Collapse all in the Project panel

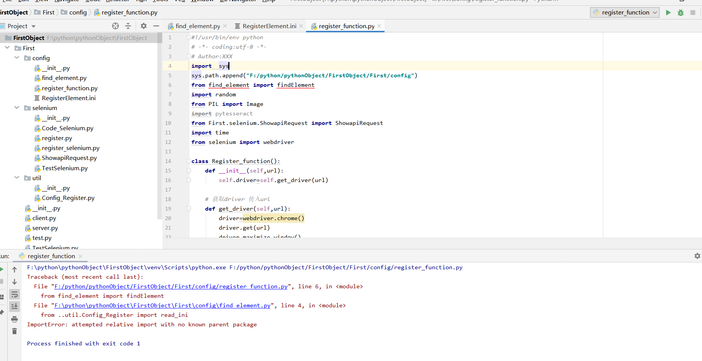tap(128, 26)
